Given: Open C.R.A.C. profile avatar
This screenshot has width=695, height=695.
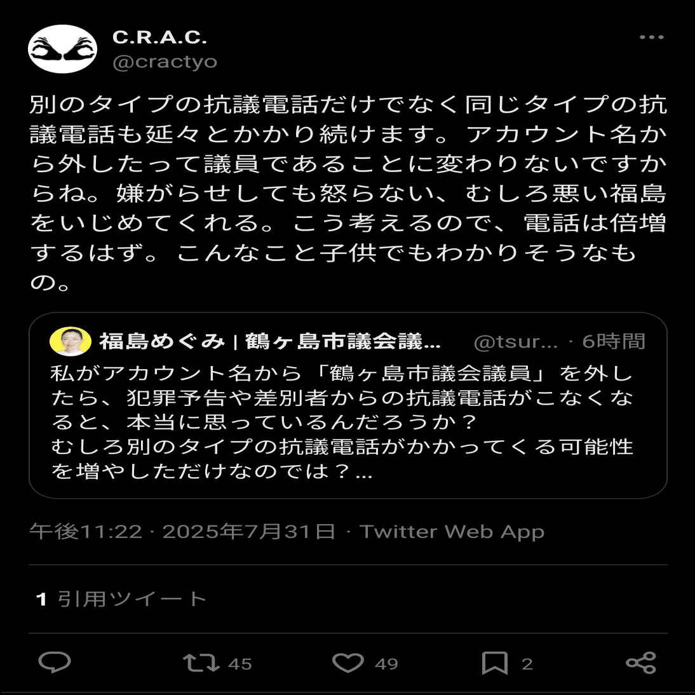Looking at the screenshot, I should 62,49.
